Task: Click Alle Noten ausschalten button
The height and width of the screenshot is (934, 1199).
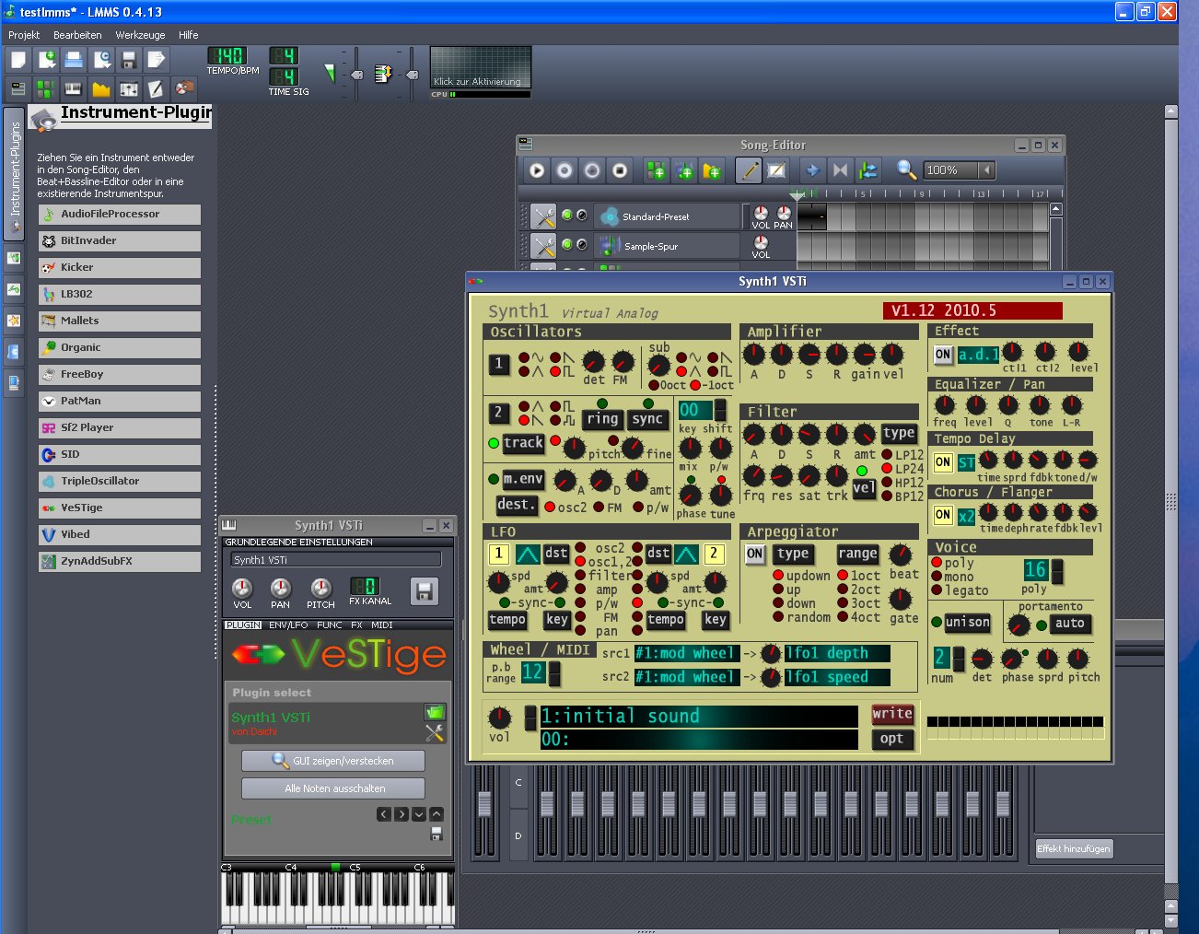Action: coord(333,788)
